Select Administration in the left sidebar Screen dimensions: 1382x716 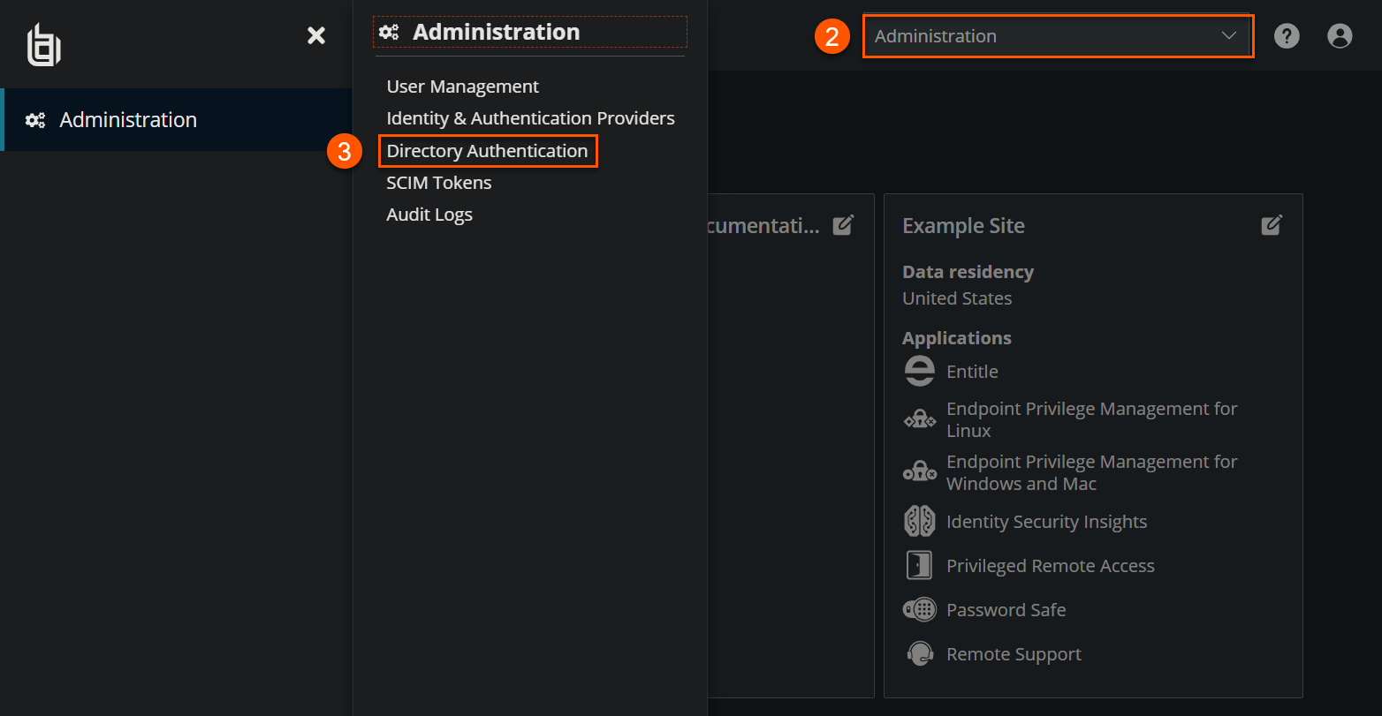point(177,119)
